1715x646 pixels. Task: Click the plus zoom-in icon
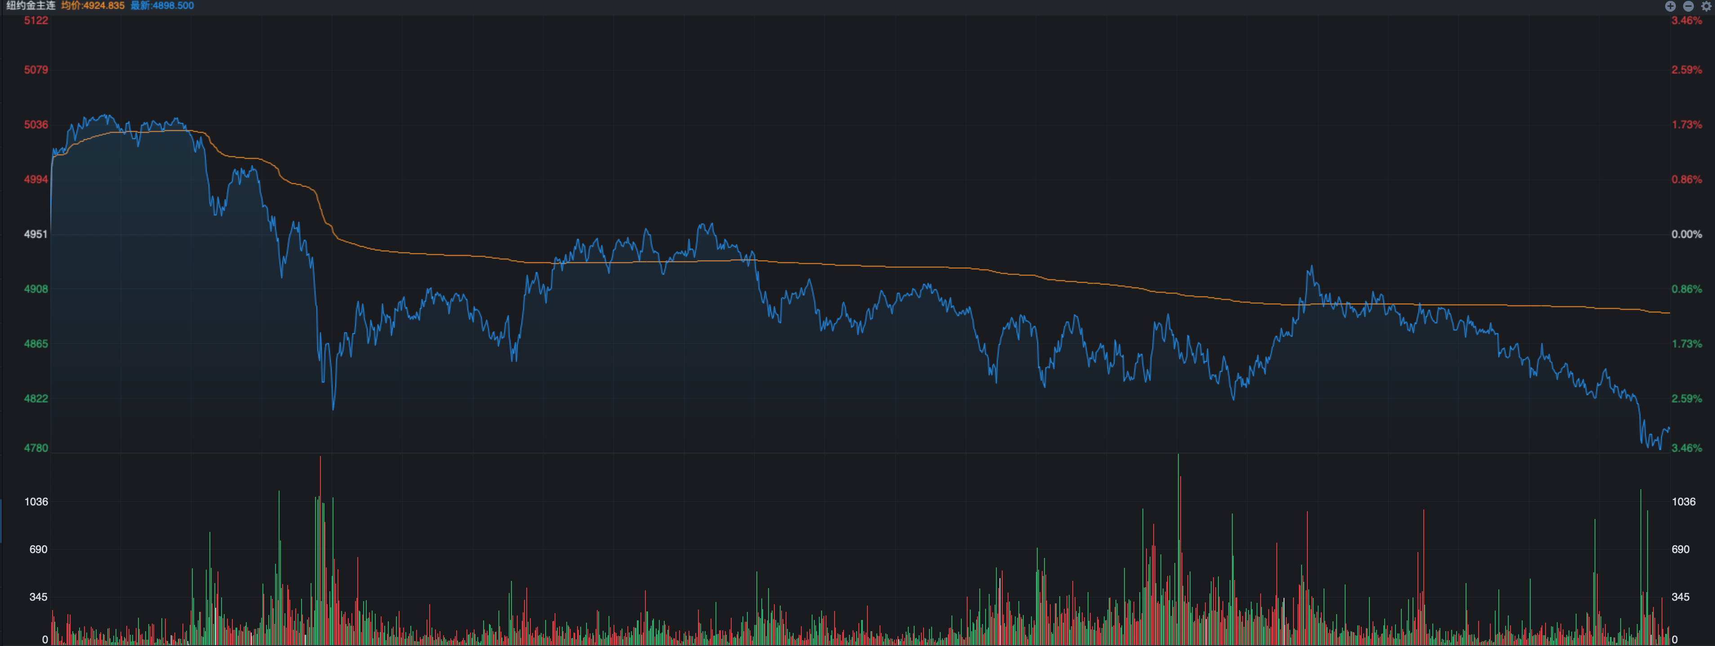1671,6
